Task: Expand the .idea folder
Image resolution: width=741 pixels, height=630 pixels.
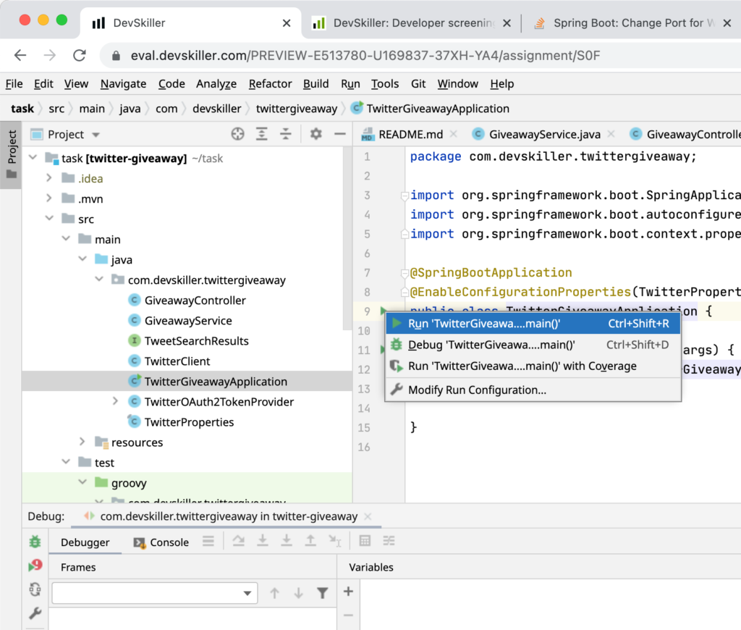Action: point(49,178)
